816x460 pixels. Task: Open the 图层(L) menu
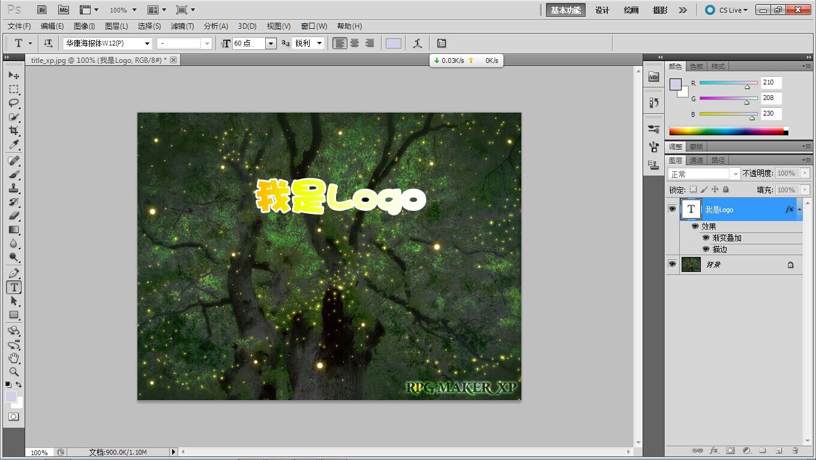click(116, 26)
